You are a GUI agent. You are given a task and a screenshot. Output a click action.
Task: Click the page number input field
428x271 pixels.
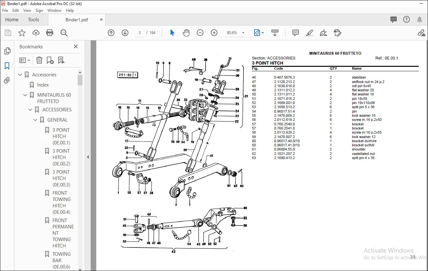pos(140,33)
